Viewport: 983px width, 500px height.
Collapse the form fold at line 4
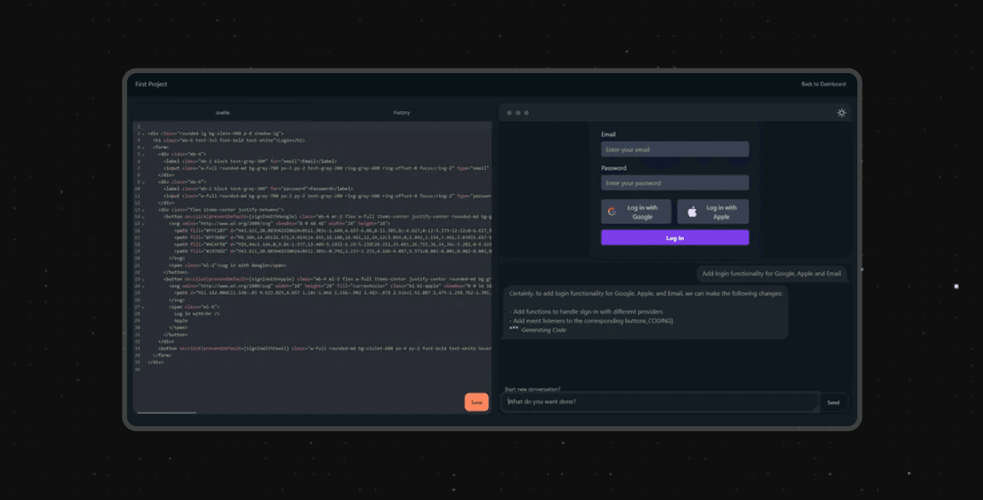pos(143,148)
